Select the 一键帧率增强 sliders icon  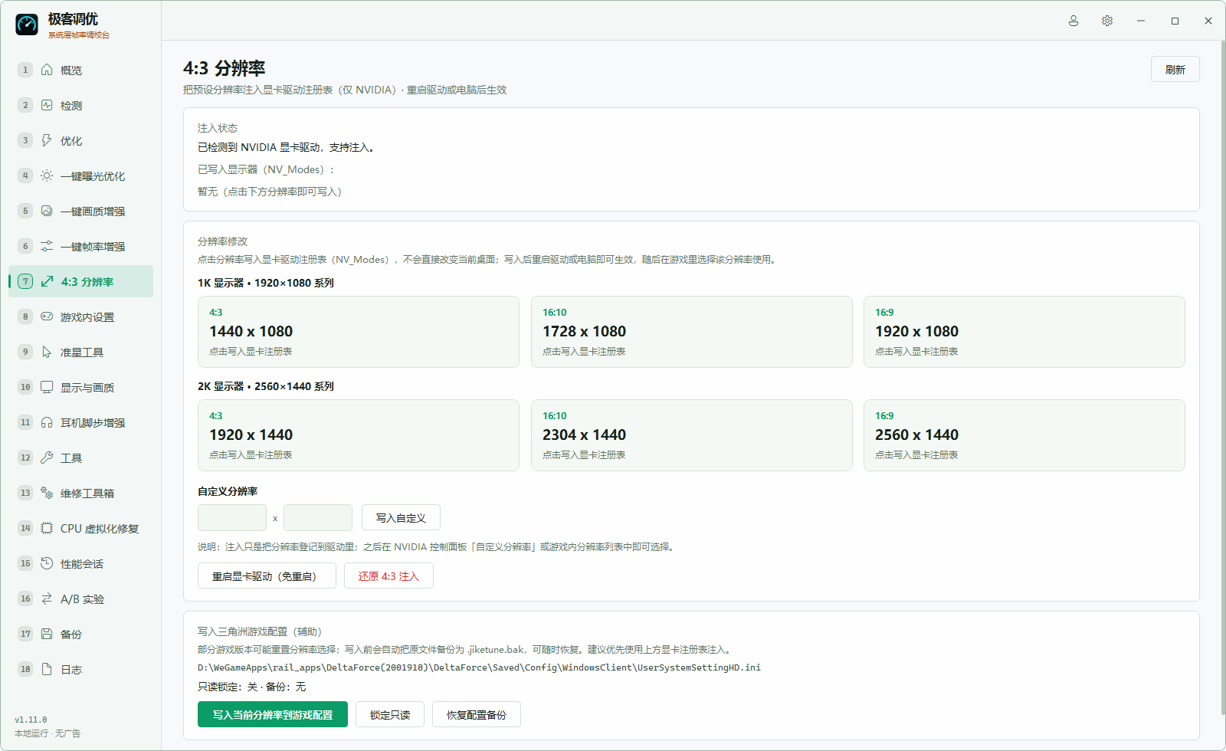pyautogui.click(x=47, y=246)
